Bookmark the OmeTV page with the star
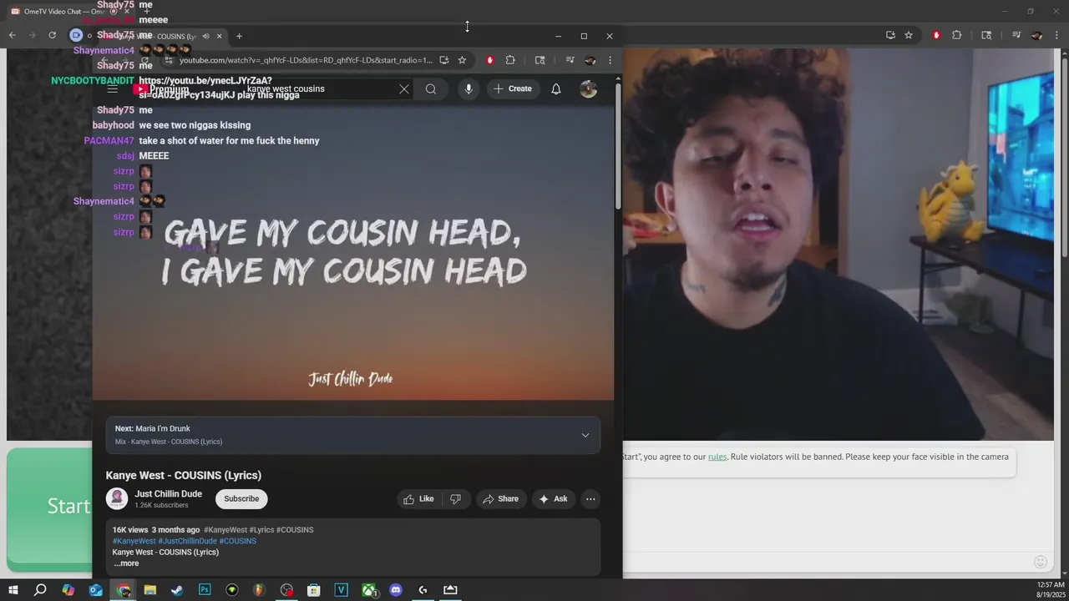Viewport: 1069px width, 601px height. tap(909, 35)
